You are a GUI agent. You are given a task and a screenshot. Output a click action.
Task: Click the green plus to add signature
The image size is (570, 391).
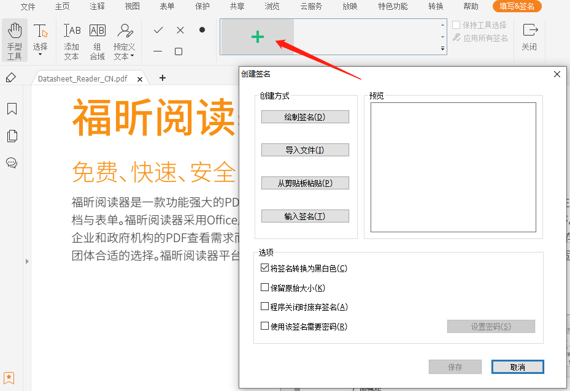point(258,37)
